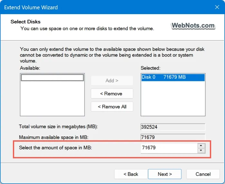This screenshot has height=184, width=225.
Task: Click the < Remove button
Action: pyautogui.click(x=112, y=94)
